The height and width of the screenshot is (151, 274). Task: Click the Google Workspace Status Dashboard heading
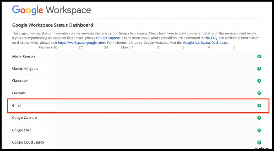pos(52,25)
